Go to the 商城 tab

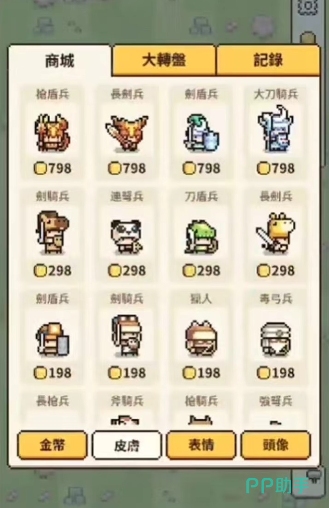pyautogui.click(x=60, y=61)
